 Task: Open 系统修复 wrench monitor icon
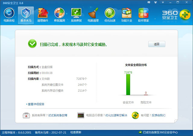coord(76,13)
